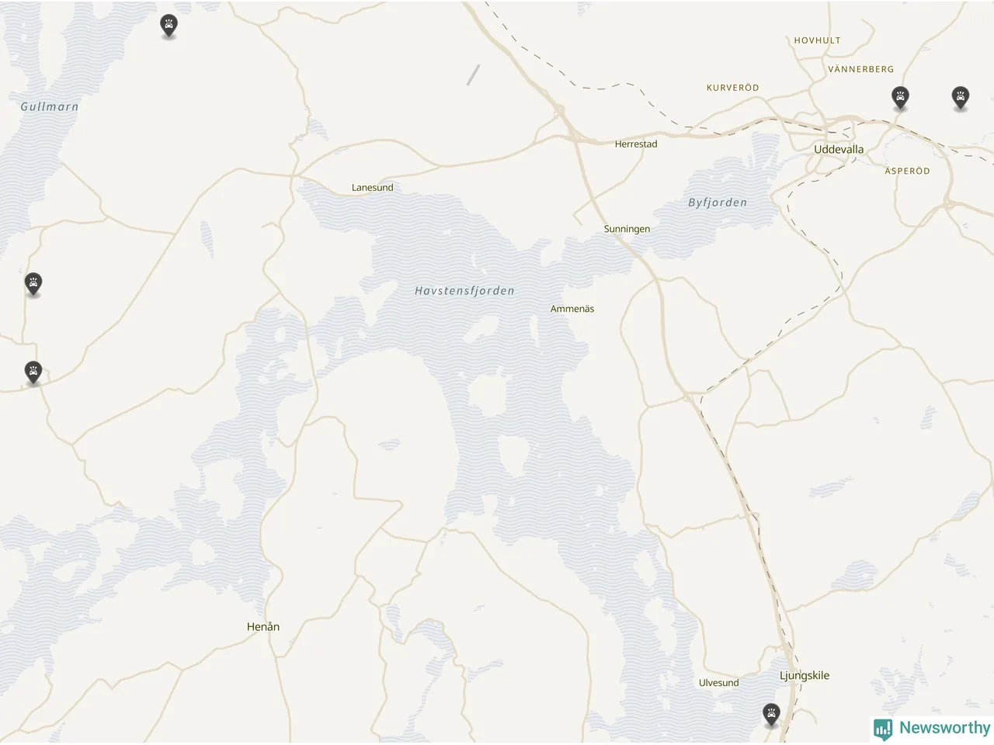
Task: Select the Sunningen place label
Action: tap(627, 229)
